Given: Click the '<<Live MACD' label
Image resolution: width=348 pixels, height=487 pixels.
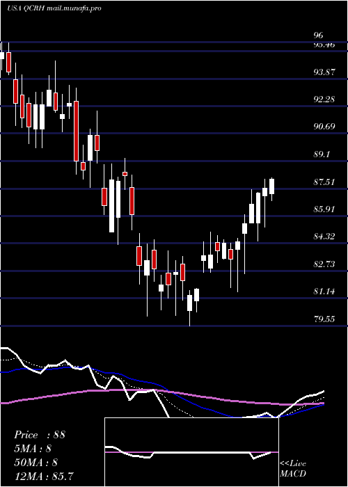Looking at the screenshot, I should 293,469.
